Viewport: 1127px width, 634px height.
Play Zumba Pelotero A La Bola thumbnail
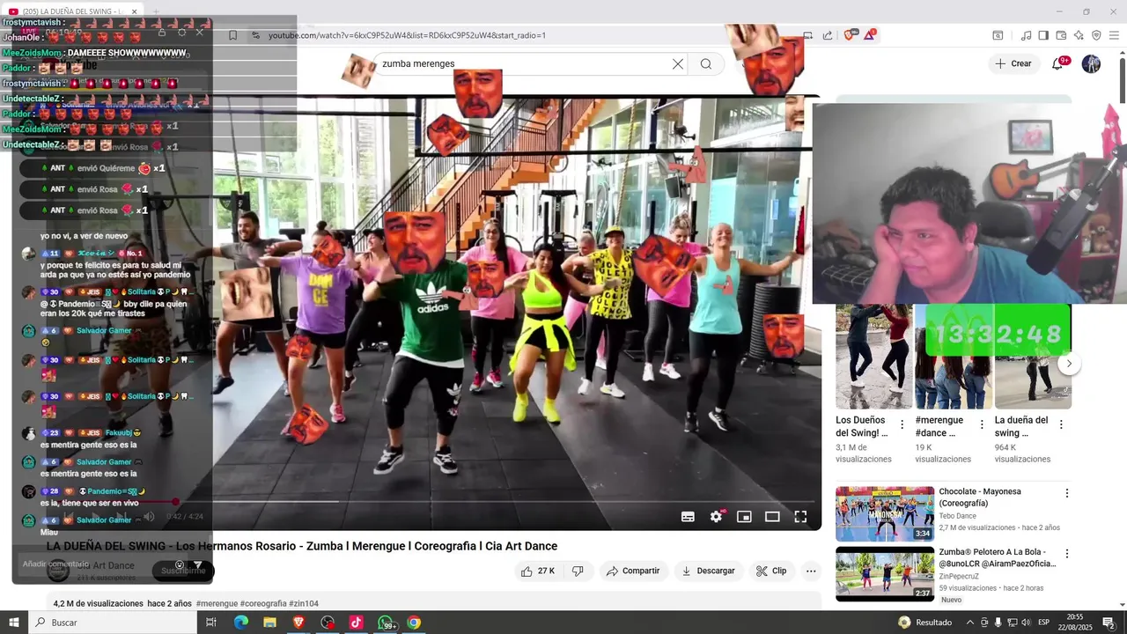(885, 574)
